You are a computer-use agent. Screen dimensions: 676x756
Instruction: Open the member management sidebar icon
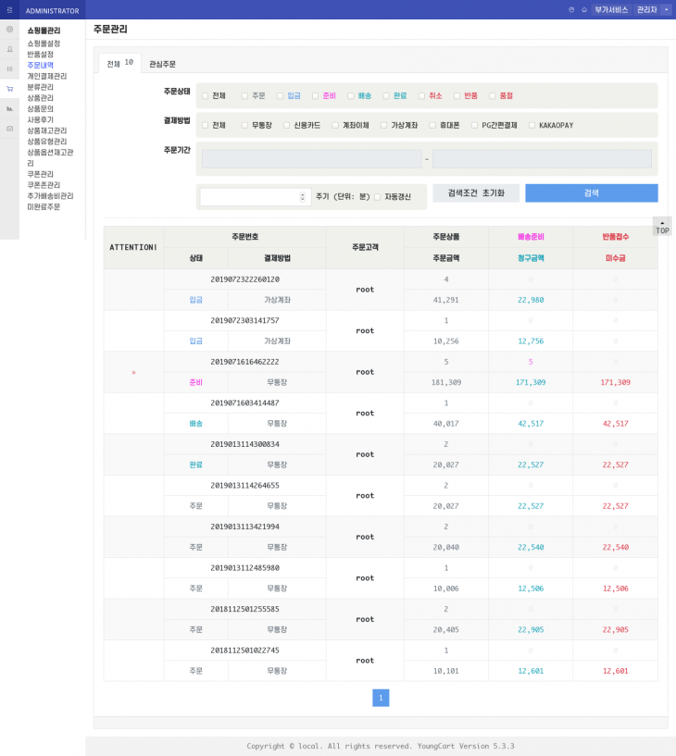[x=9, y=49]
